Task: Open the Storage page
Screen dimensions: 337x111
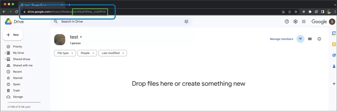Action: (18, 97)
